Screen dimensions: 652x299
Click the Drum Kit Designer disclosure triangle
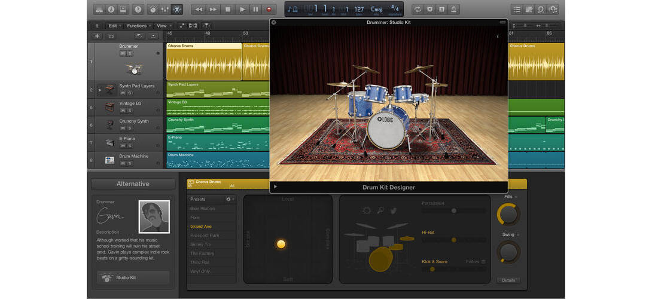(x=275, y=187)
